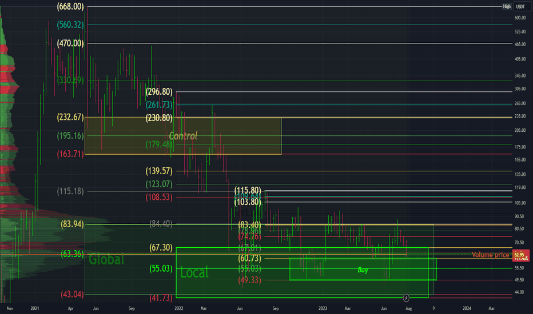The width and height of the screenshot is (533, 314).
Task: Click 305.00 on the price axis
Action: pos(520,89)
